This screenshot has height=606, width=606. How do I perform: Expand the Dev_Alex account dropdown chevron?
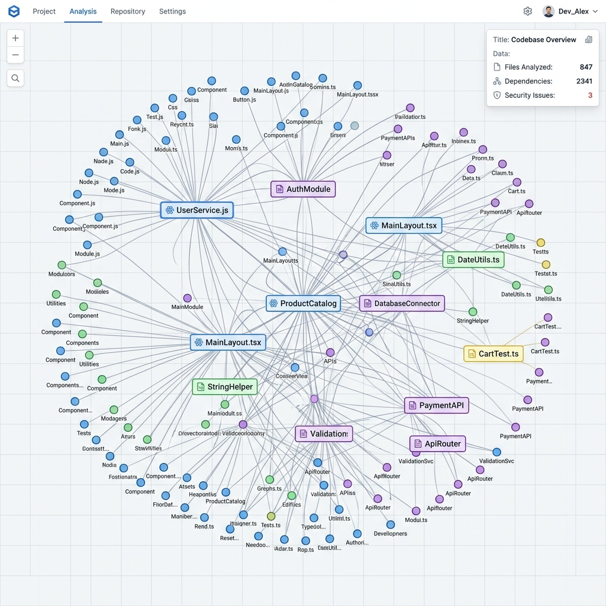pyautogui.click(x=595, y=11)
